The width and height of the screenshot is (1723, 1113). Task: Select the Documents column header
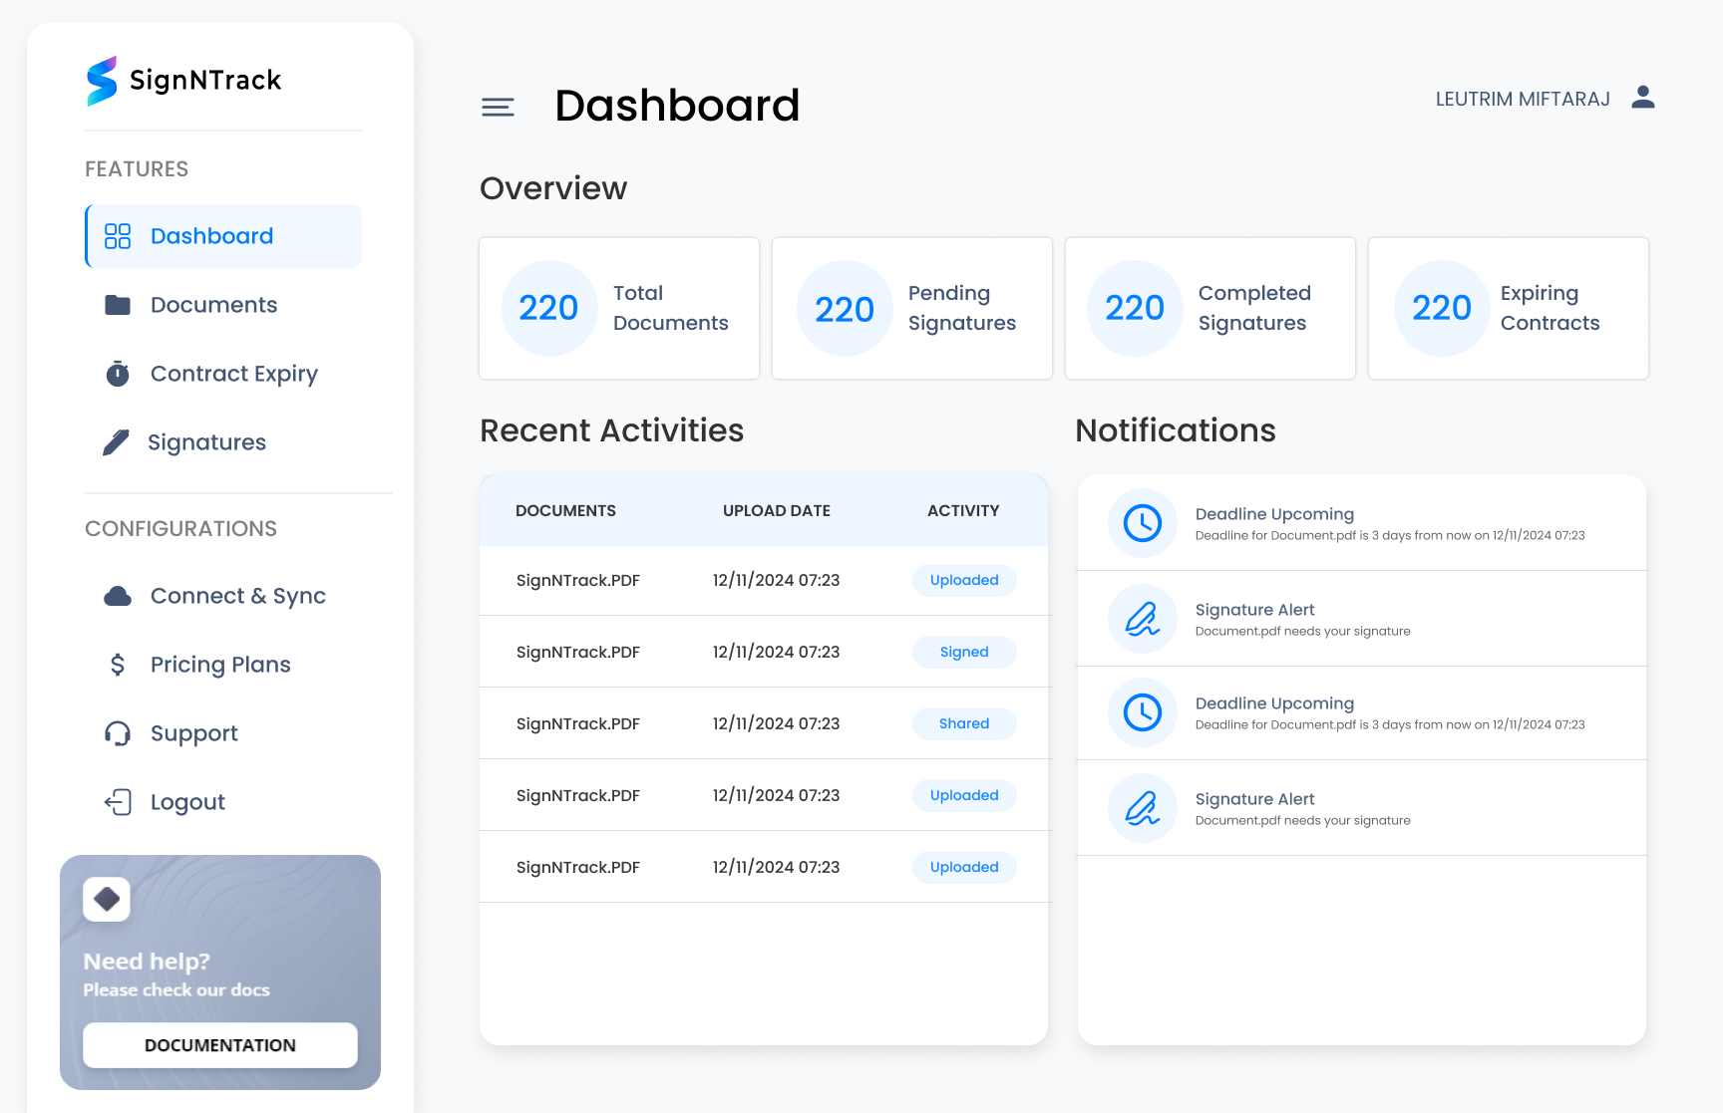coord(565,510)
